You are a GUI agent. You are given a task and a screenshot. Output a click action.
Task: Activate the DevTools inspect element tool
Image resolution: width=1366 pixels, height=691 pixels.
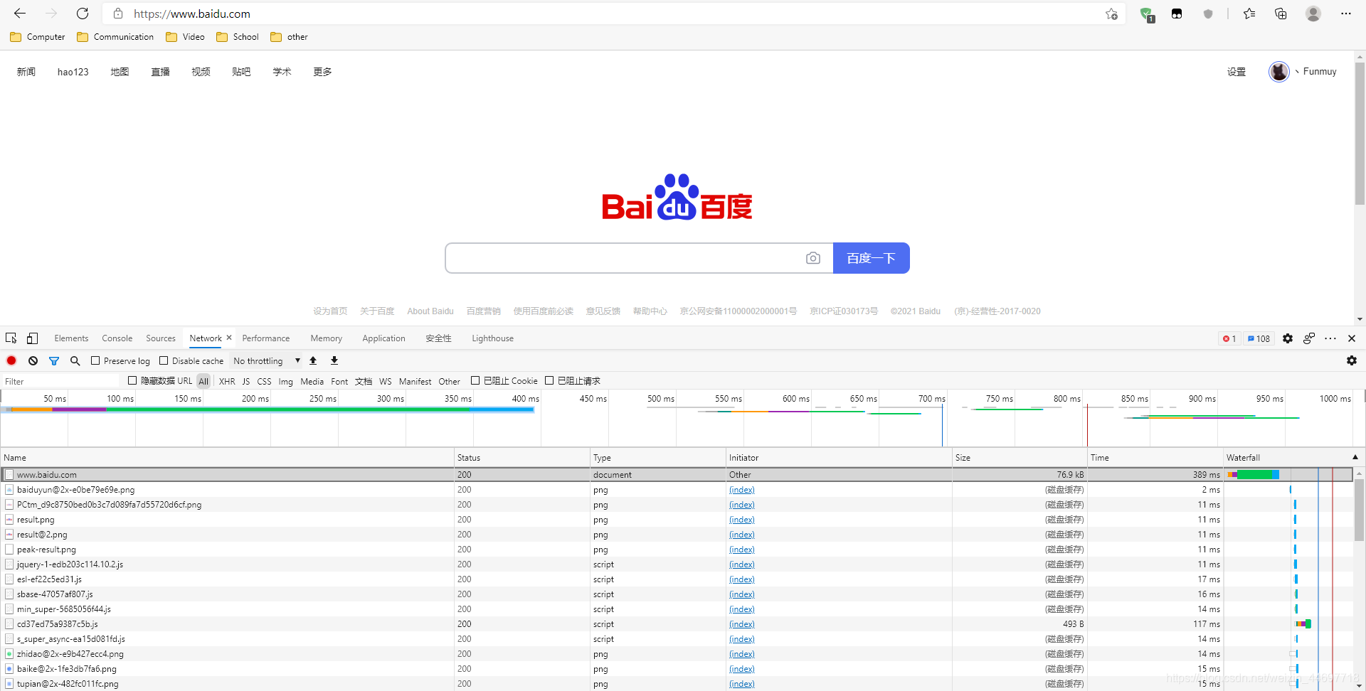click(x=11, y=338)
